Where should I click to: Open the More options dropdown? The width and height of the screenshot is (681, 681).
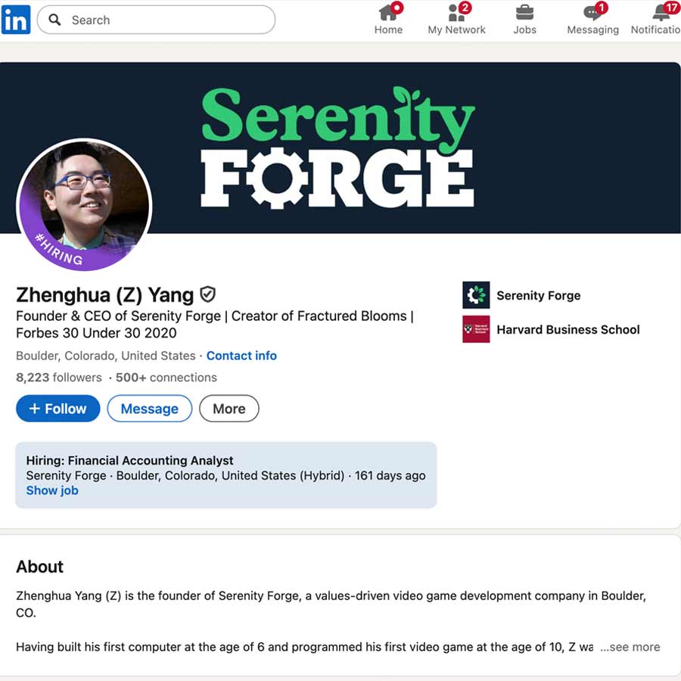click(229, 409)
